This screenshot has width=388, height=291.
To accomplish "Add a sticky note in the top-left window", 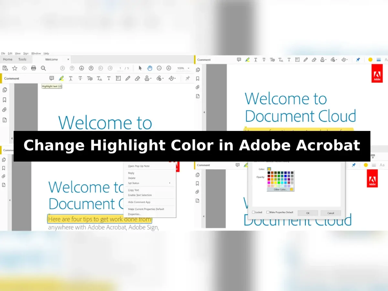I will coord(52,78).
